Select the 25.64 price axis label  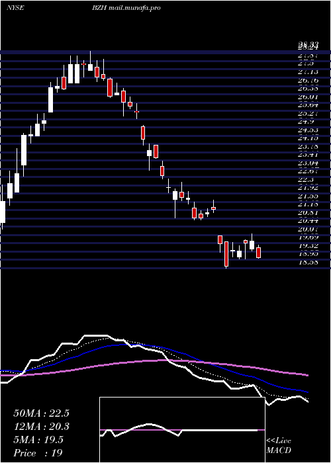(308, 105)
